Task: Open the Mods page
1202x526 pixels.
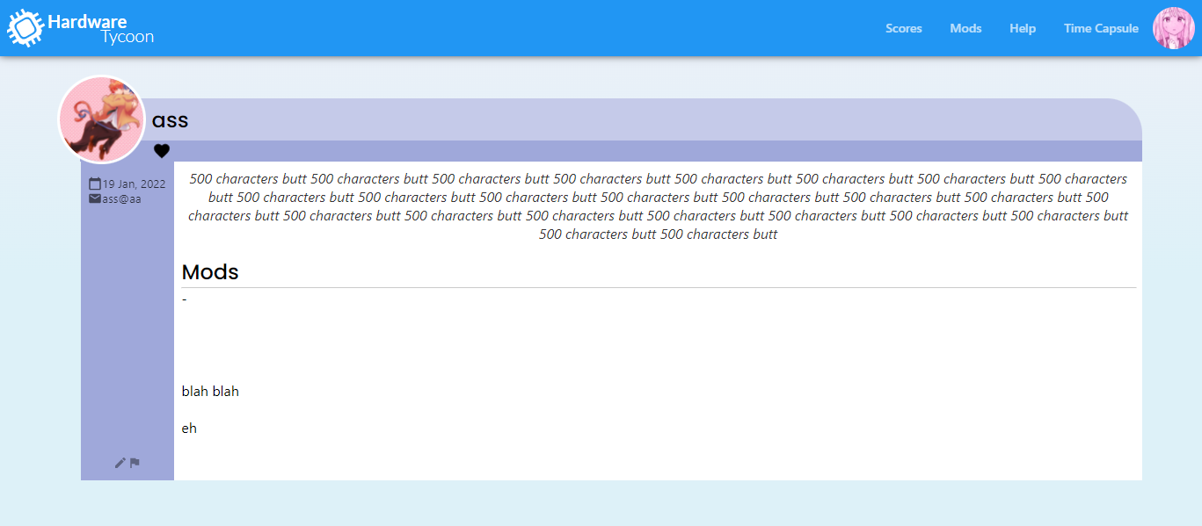Action: coord(965,28)
